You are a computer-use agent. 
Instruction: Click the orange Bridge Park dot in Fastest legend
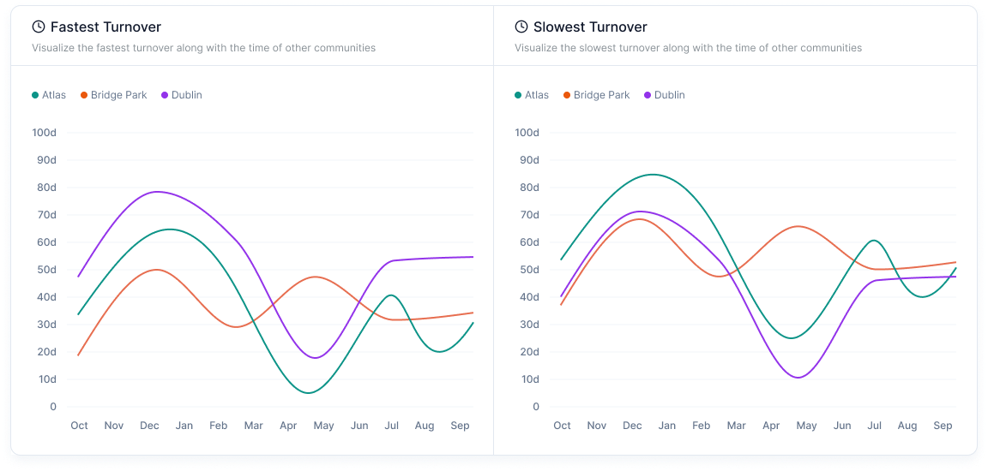pos(84,95)
